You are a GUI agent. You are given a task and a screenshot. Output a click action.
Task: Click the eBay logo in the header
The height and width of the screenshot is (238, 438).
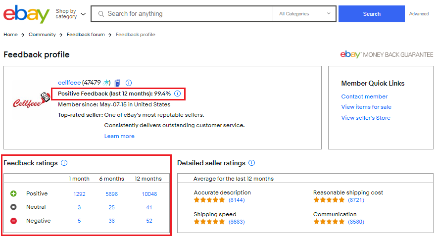click(x=26, y=14)
